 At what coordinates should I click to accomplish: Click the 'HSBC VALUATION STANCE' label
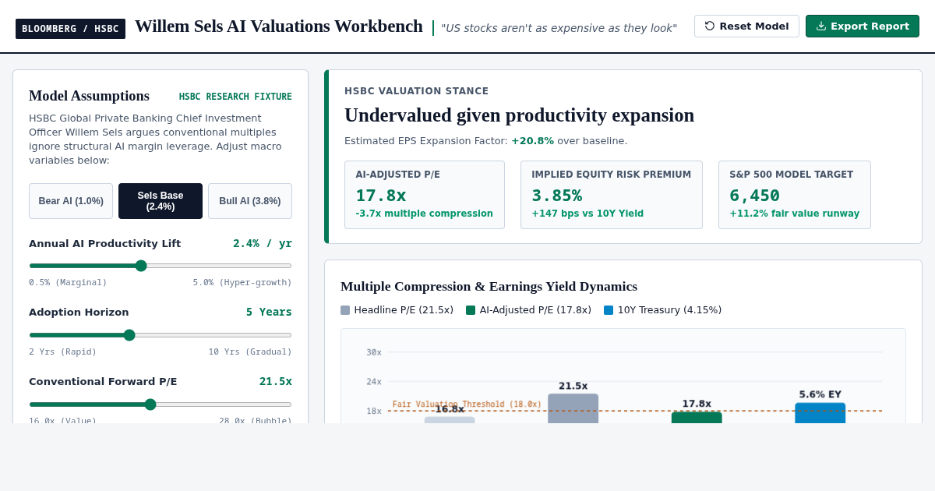[x=417, y=91]
